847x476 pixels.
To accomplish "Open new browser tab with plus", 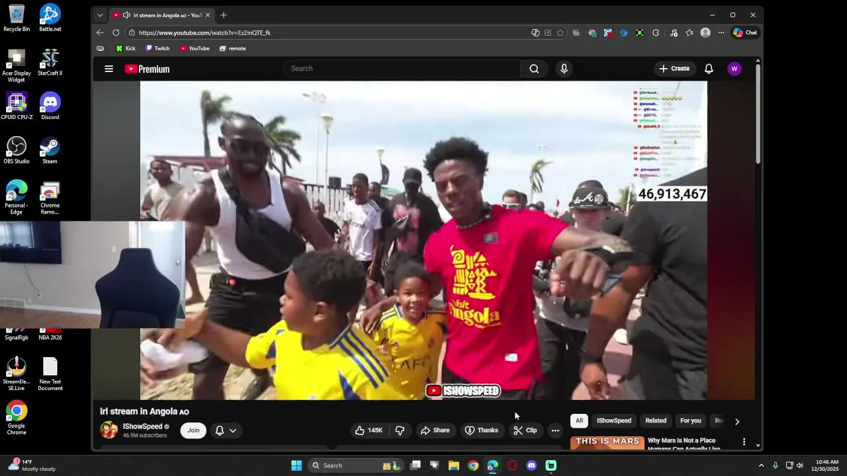I will (x=224, y=15).
